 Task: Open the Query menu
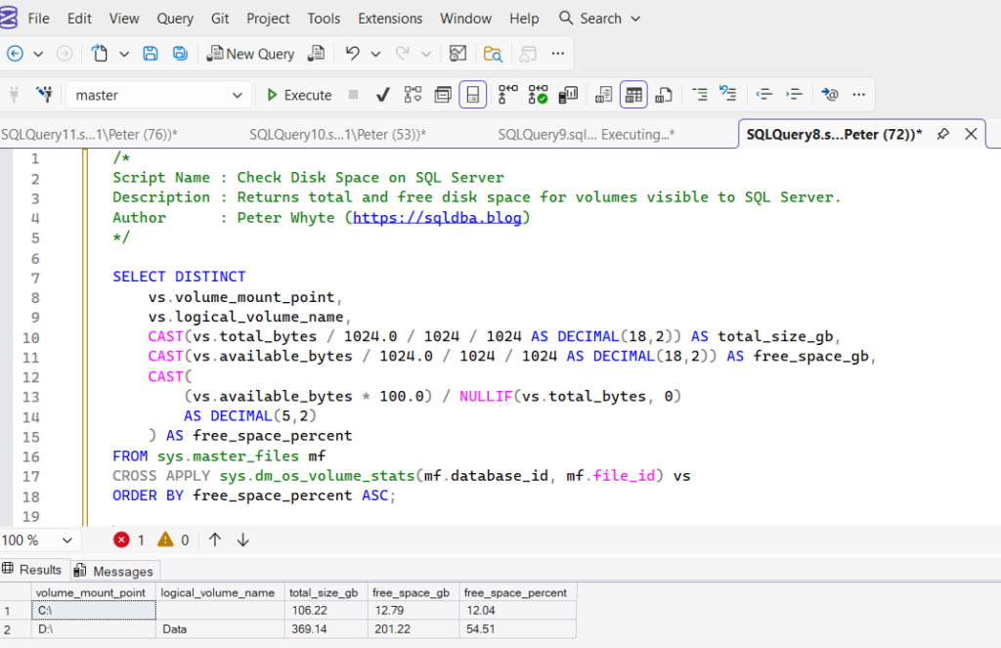click(175, 18)
